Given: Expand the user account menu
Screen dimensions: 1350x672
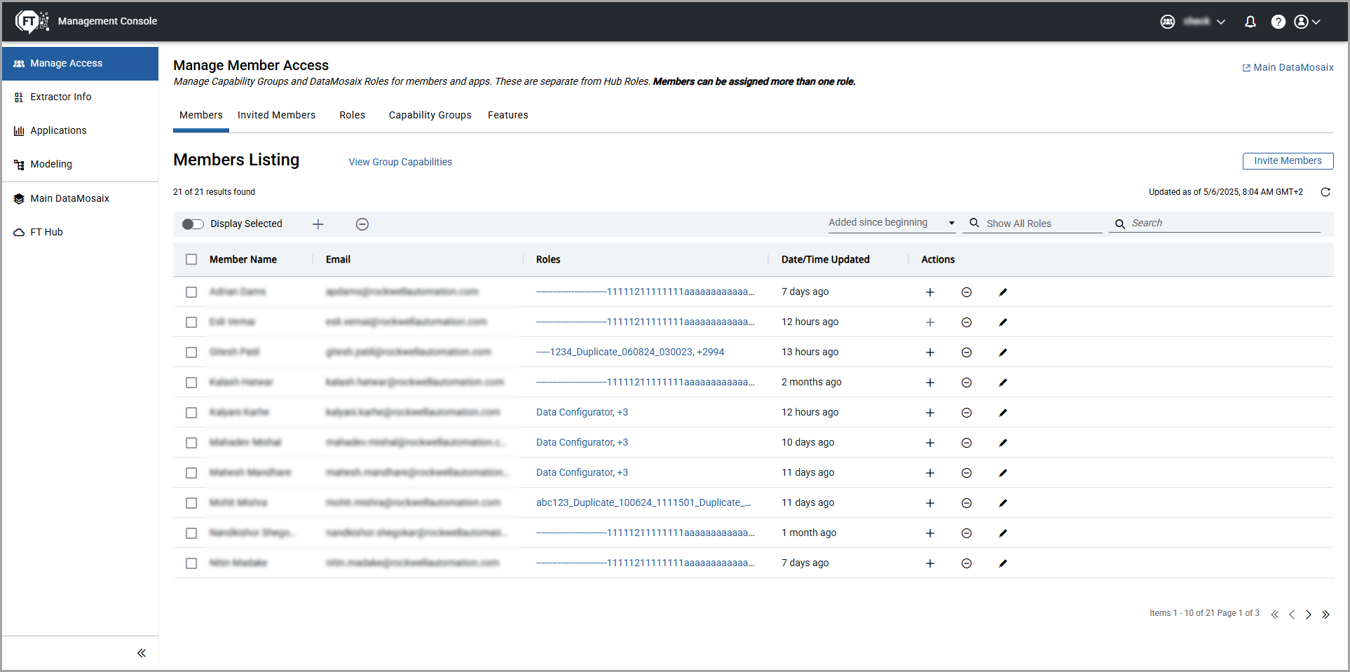Looking at the screenshot, I should tap(1307, 22).
